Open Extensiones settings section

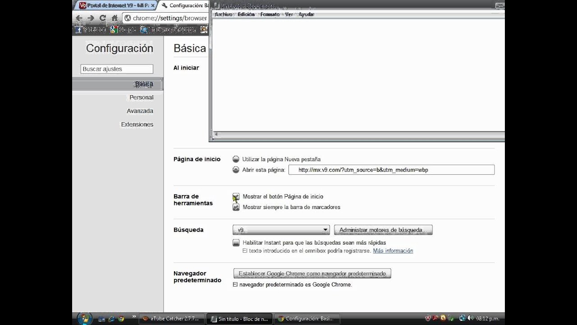(x=137, y=125)
